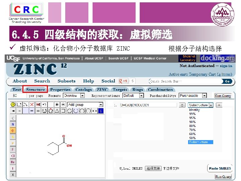The height and width of the screenshot is (181, 241).
Task: Select carbon atom button C
Action: (x=13, y=118)
